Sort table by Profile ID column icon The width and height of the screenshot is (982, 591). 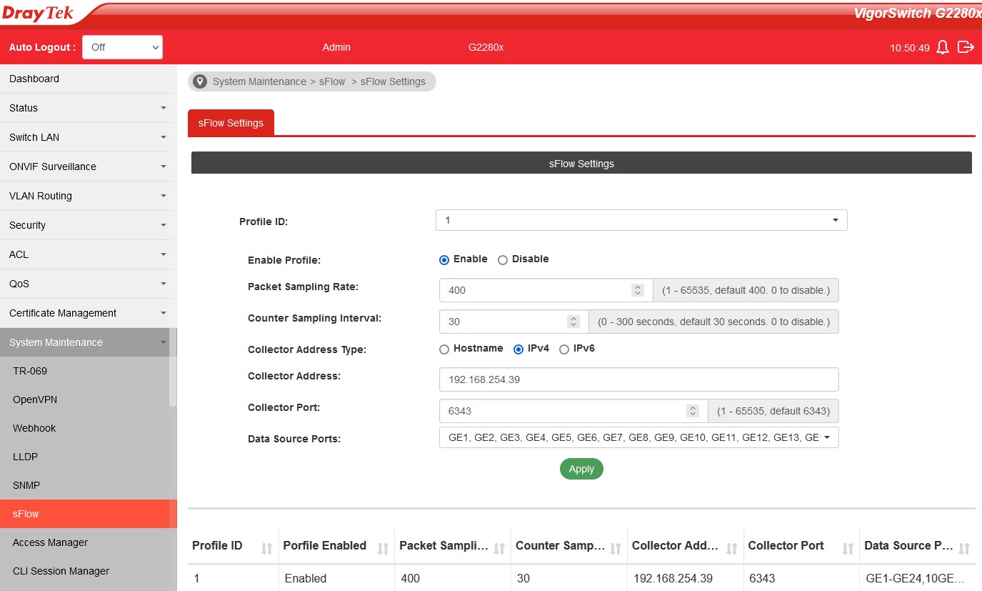[266, 549]
